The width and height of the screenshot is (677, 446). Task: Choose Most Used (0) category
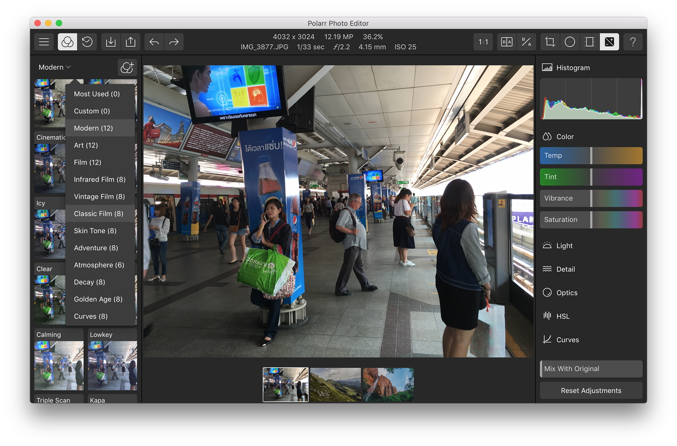click(100, 94)
